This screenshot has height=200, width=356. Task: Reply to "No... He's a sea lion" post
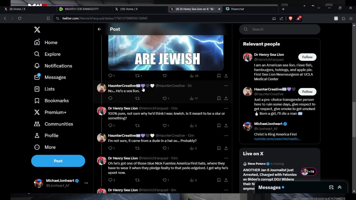[110, 98]
